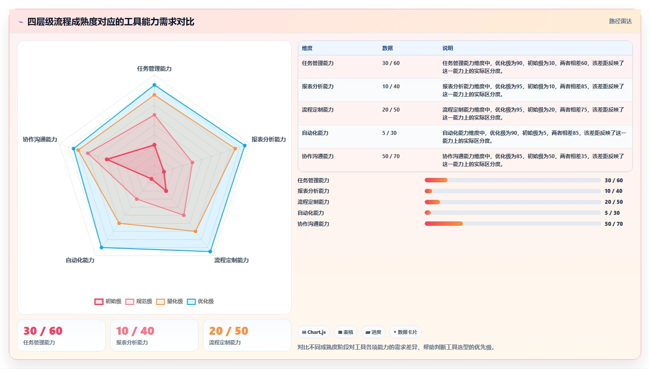This screenshot has width=650, height=369.
Task: Click the 说明 column header
Action: coord(448,48)
